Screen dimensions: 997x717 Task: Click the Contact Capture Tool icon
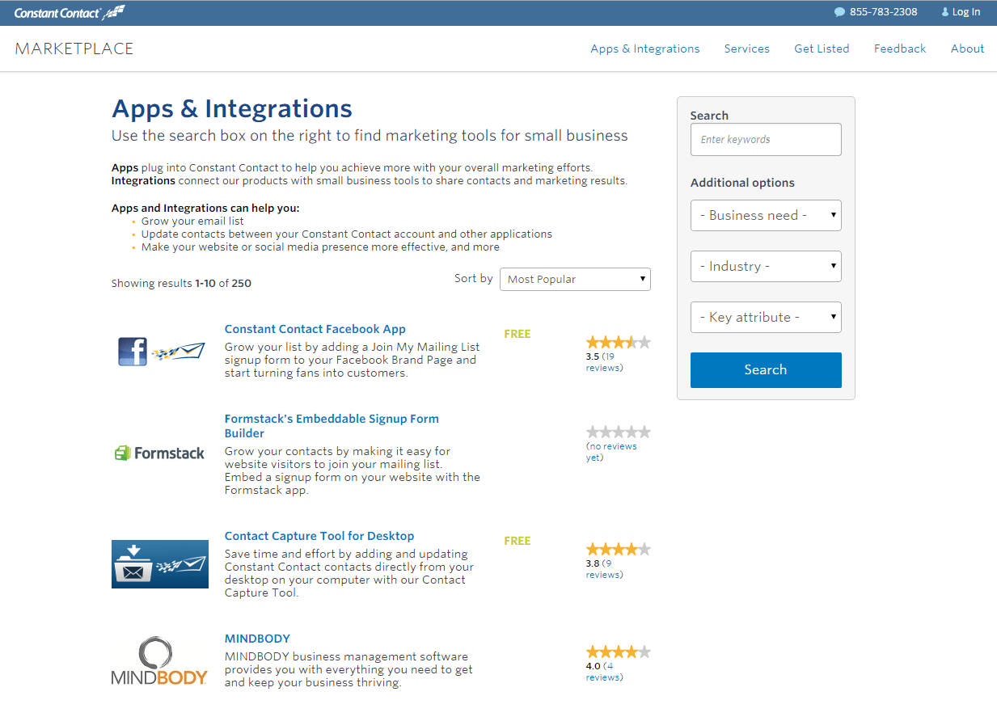tap(160, 564)
